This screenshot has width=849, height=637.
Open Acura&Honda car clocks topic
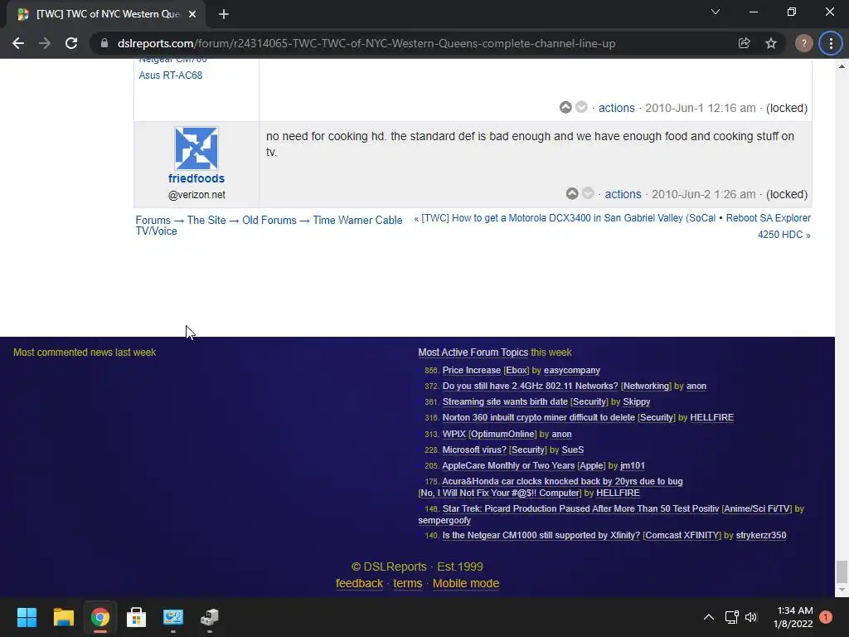(562, 481)
